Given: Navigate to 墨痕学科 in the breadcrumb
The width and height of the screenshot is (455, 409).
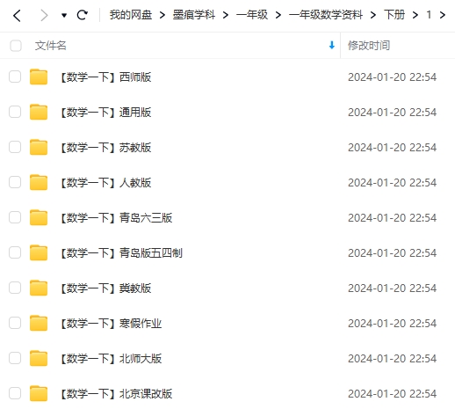Looking at the screenshot, I should coord(194,15).
